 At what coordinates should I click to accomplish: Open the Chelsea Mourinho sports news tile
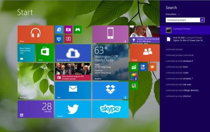(x=145, y=34)
